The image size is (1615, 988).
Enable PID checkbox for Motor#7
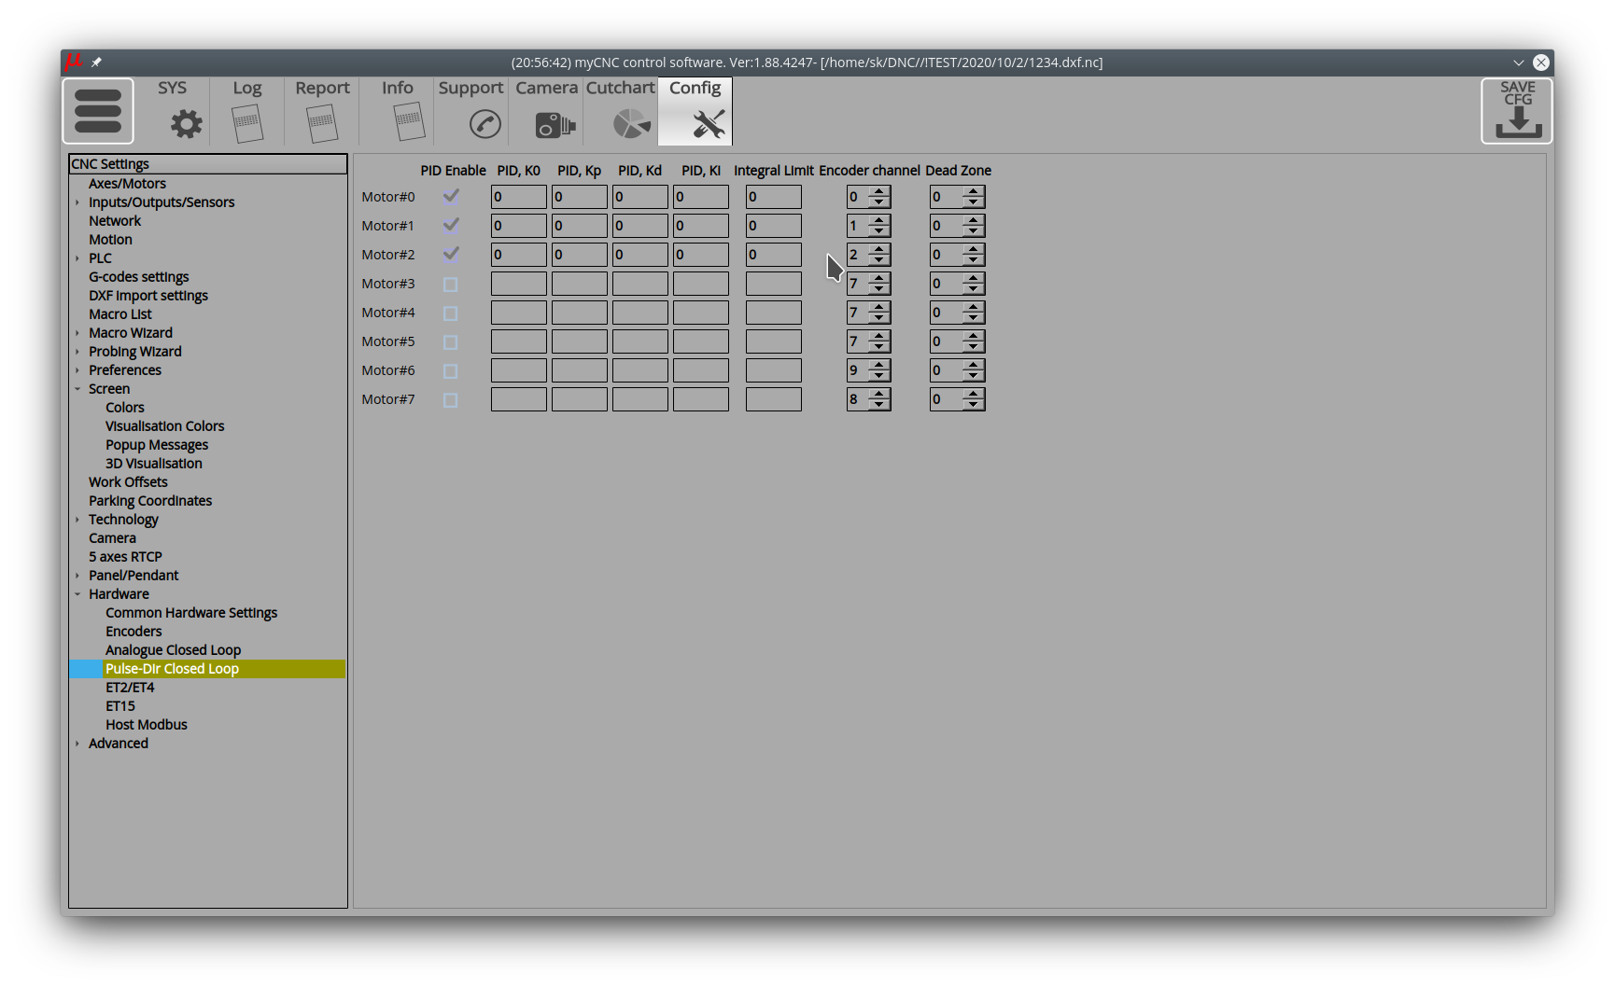coord(451,400)
